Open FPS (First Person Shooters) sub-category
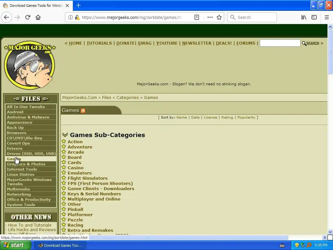The image size is (333, 250). click(x=100, y=184)
